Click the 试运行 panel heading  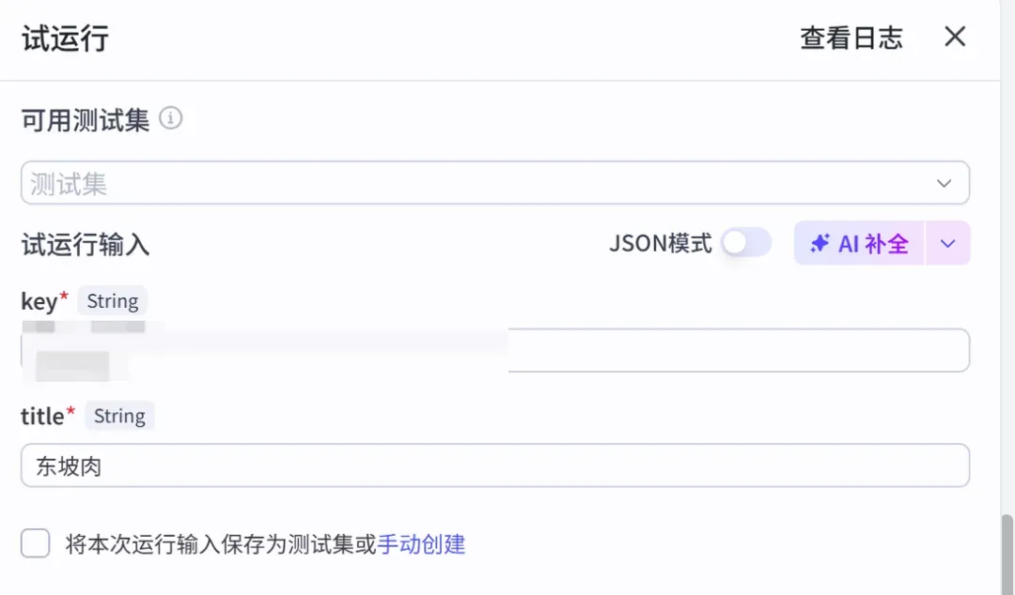66,38
